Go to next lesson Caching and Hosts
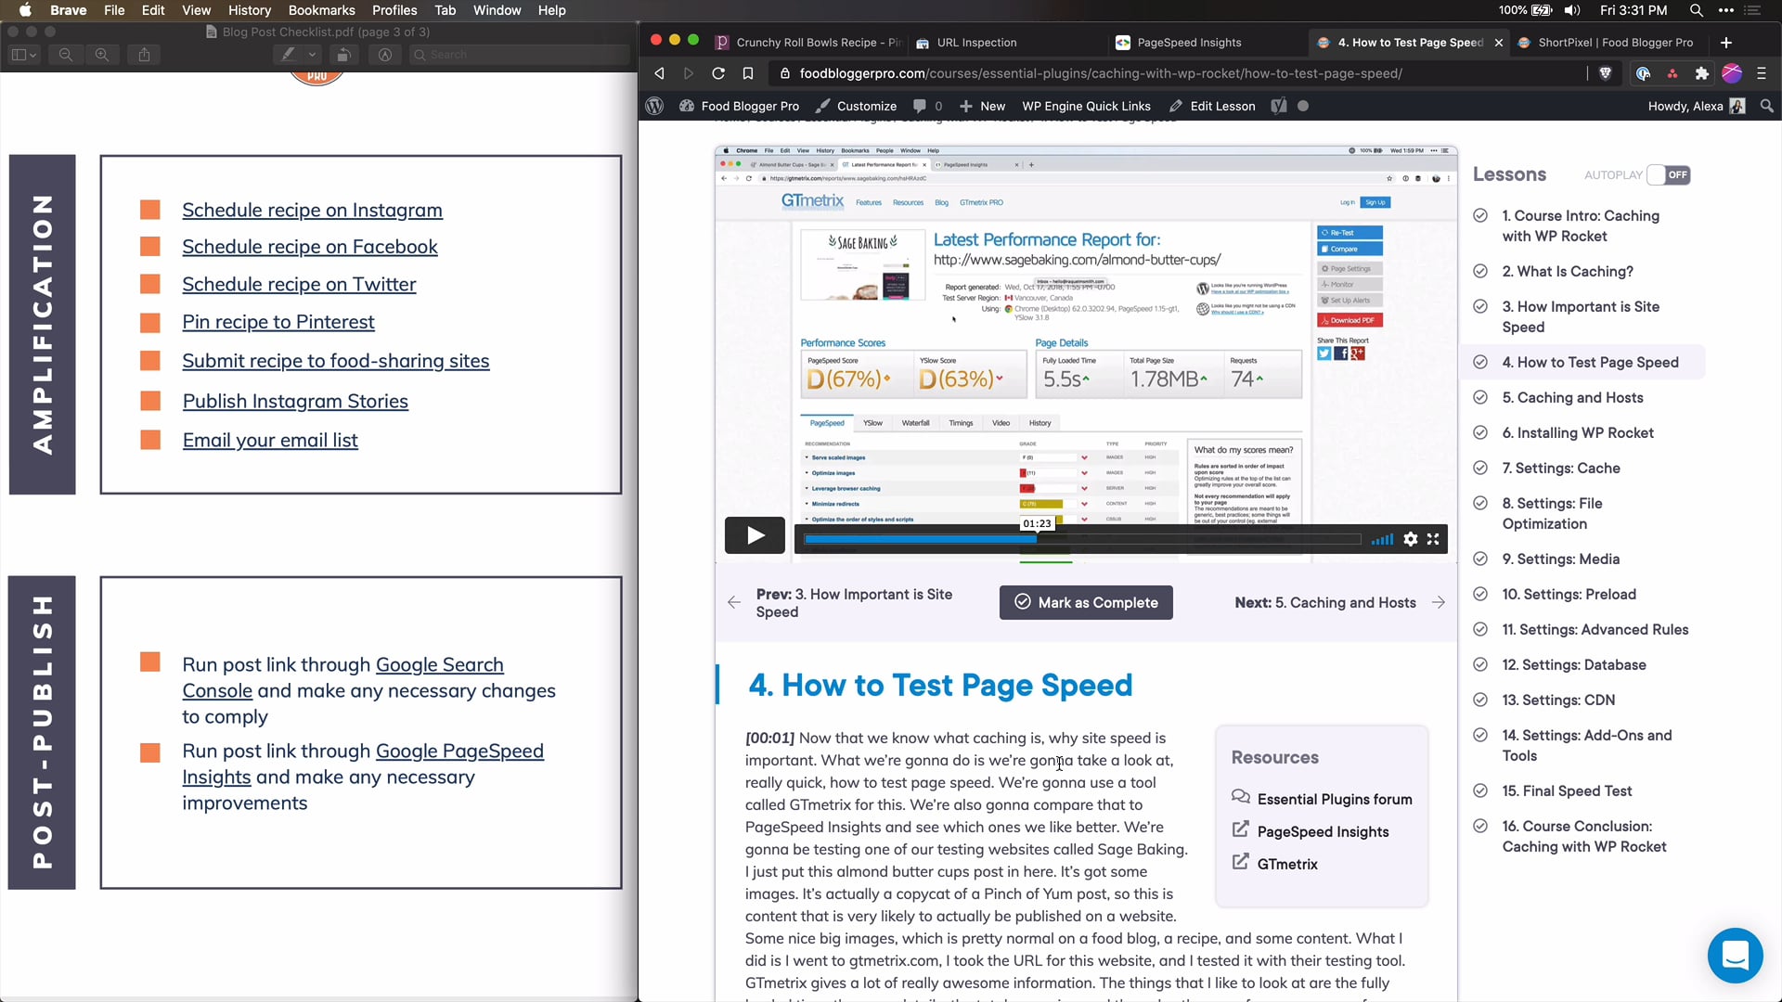Viewport: 1782px width, 1002px height. click(x=1339, y=603)
